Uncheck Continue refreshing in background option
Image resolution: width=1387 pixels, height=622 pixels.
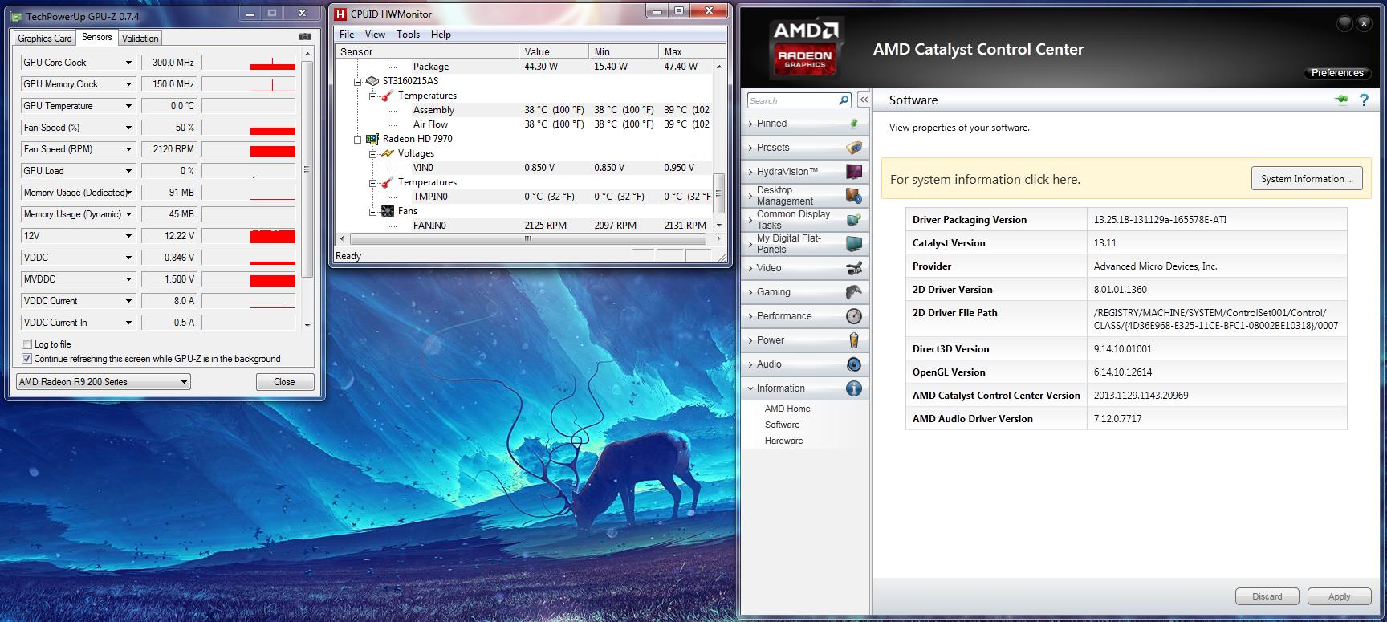[x=27, y=359]
